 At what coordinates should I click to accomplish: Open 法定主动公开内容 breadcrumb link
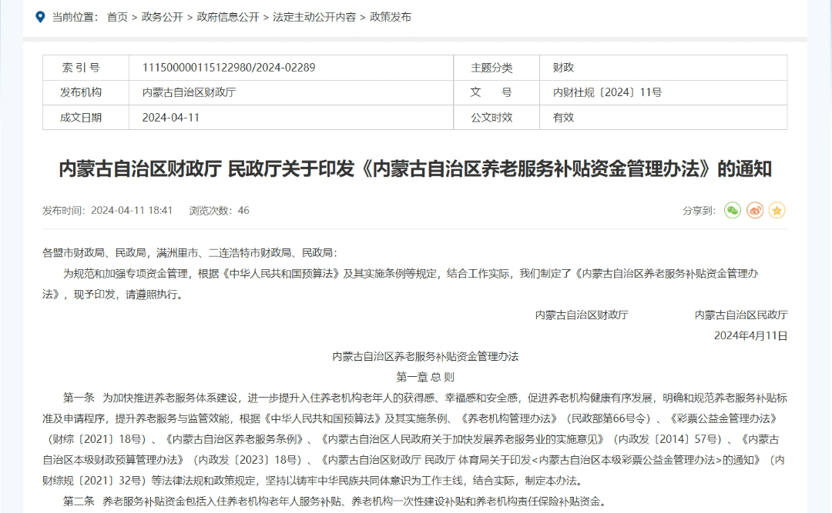pos(314,17)
